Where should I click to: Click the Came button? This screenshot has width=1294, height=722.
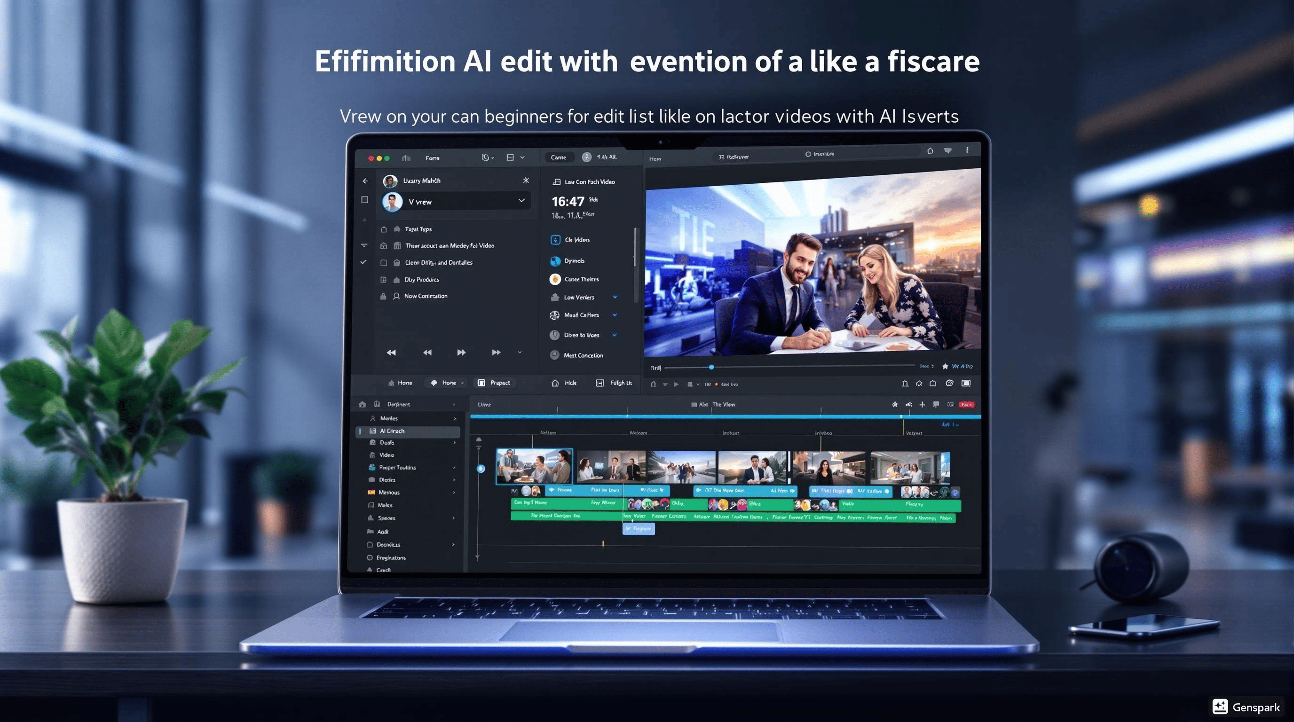558,157
